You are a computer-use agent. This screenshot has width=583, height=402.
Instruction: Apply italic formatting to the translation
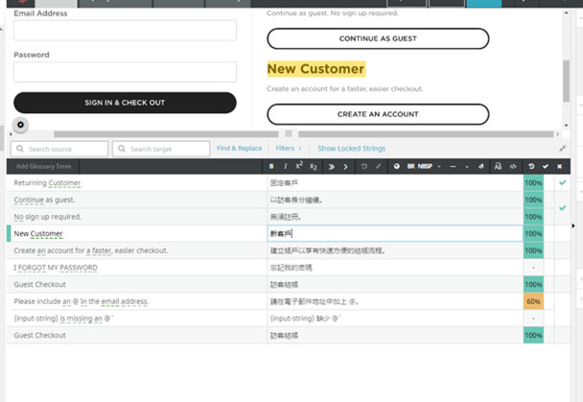285,167
